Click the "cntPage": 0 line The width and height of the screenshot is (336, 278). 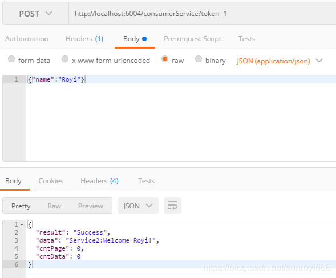coord(59,248)
